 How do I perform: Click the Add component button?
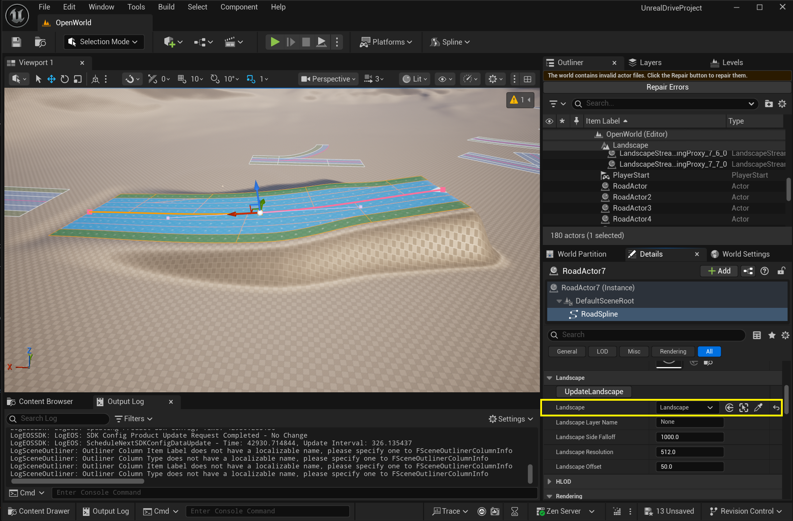[x=719, y=271]
